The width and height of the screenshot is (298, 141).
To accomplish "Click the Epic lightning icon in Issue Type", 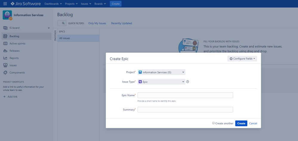I will click(140, 82).
